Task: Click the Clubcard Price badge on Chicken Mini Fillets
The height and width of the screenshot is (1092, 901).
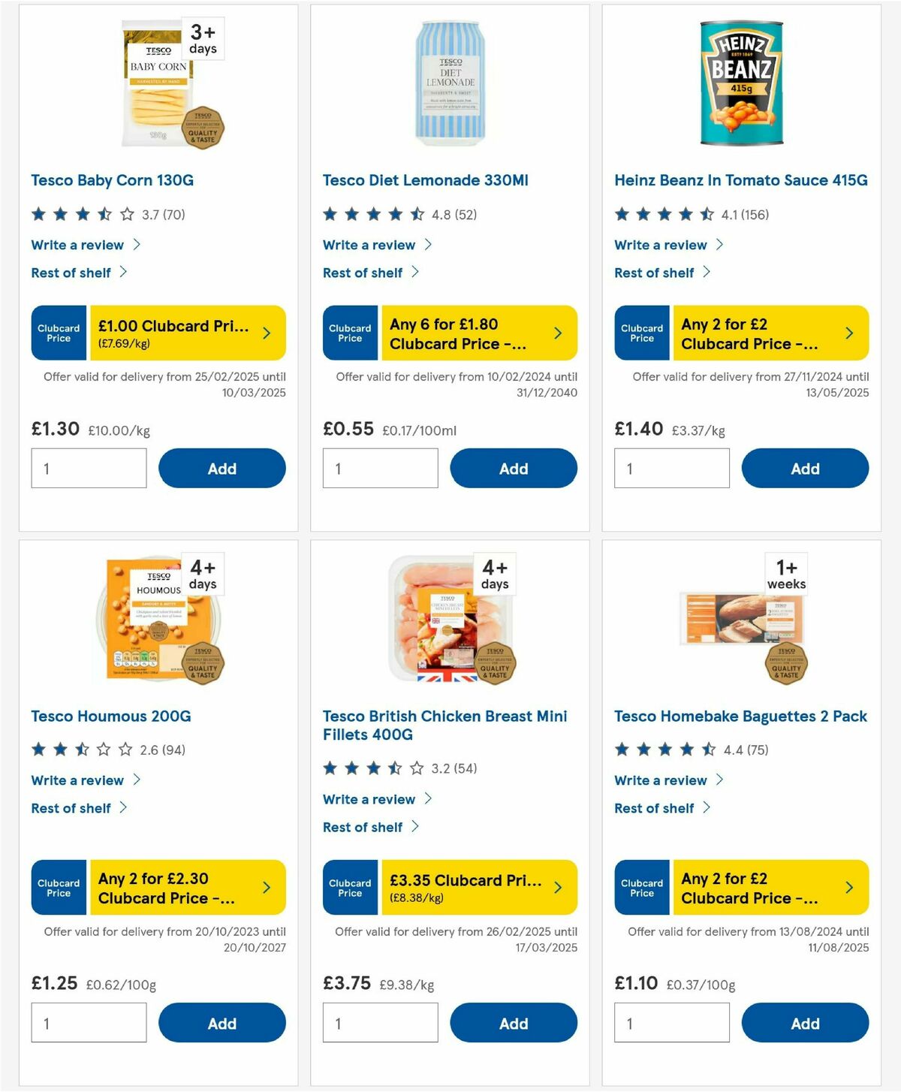Action: (x=349, y=887)
